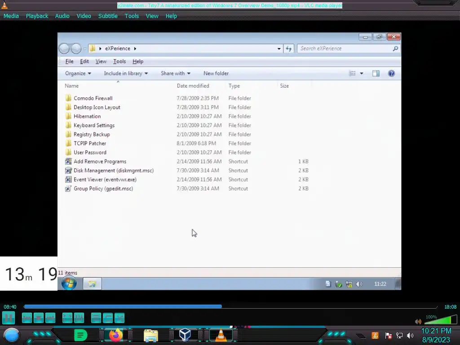Click Refresh button beside the address bar
Screen dimensions: 460x345
pos(289,49)
